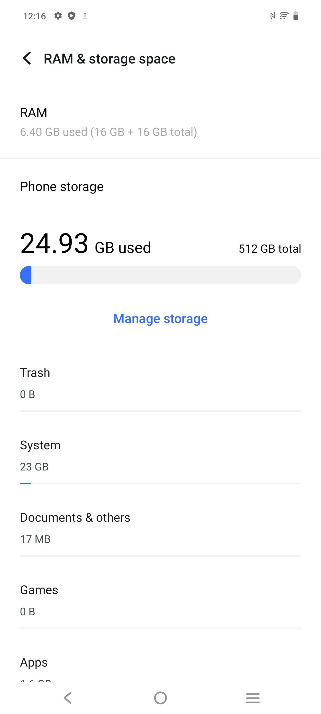The height and width of the screenshot is (714, 321).
Task: Tap the back arrow beside RAM & storage space
Action: [x=27, y=58]
